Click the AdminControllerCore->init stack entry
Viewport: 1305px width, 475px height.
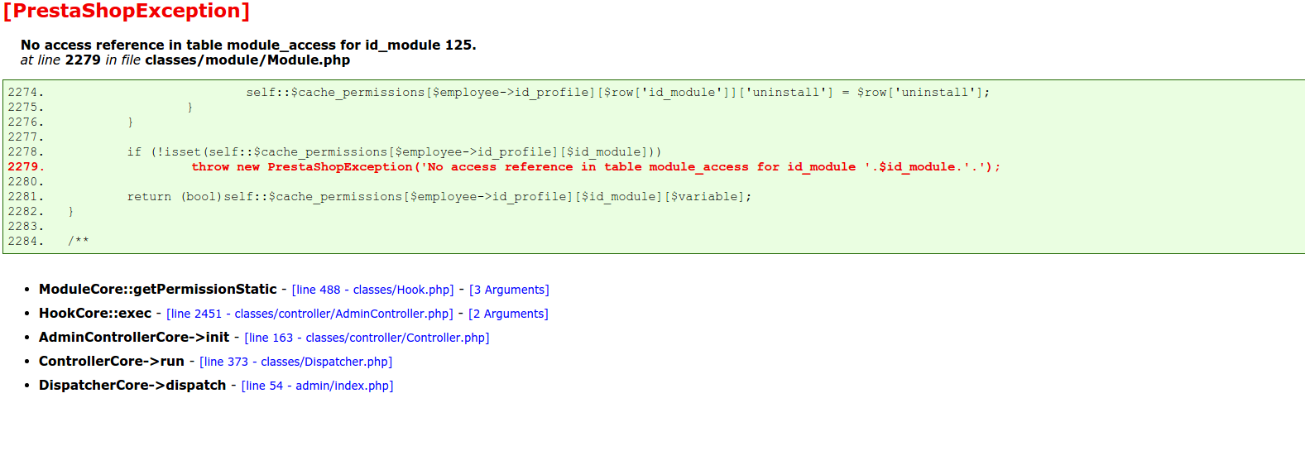(x=134, y=337)
